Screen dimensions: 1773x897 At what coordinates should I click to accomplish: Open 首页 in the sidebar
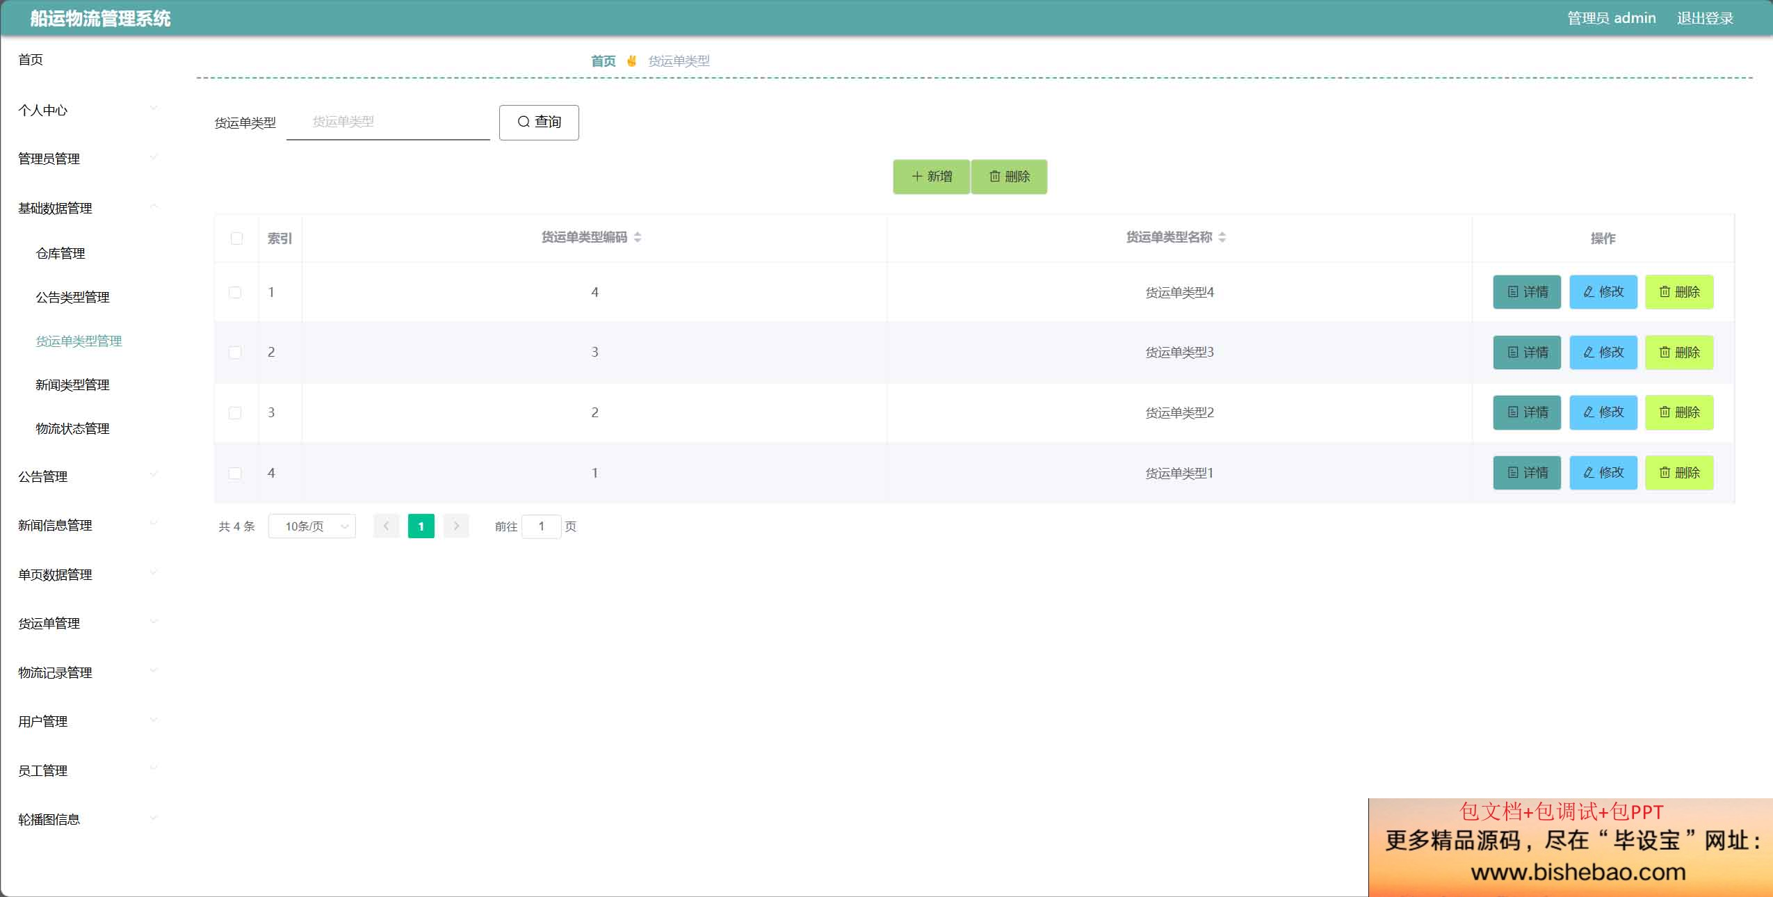tap(31, 60)
